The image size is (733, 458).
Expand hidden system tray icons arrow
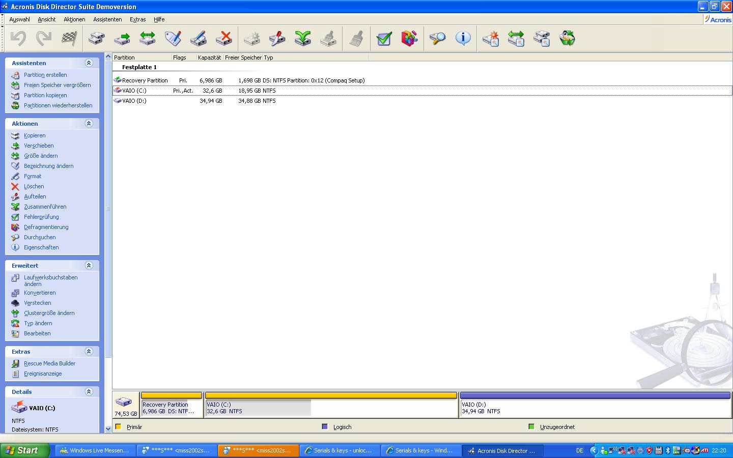(x=594, y=450)
